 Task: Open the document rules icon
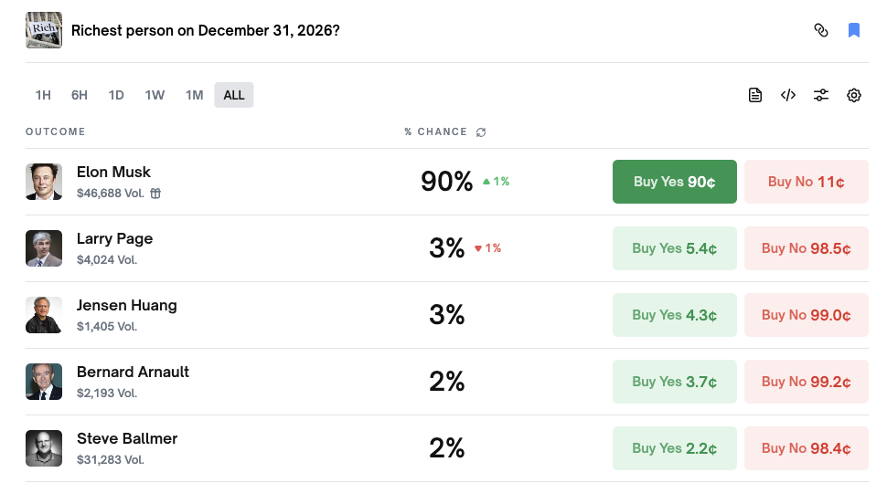(755, 95)
